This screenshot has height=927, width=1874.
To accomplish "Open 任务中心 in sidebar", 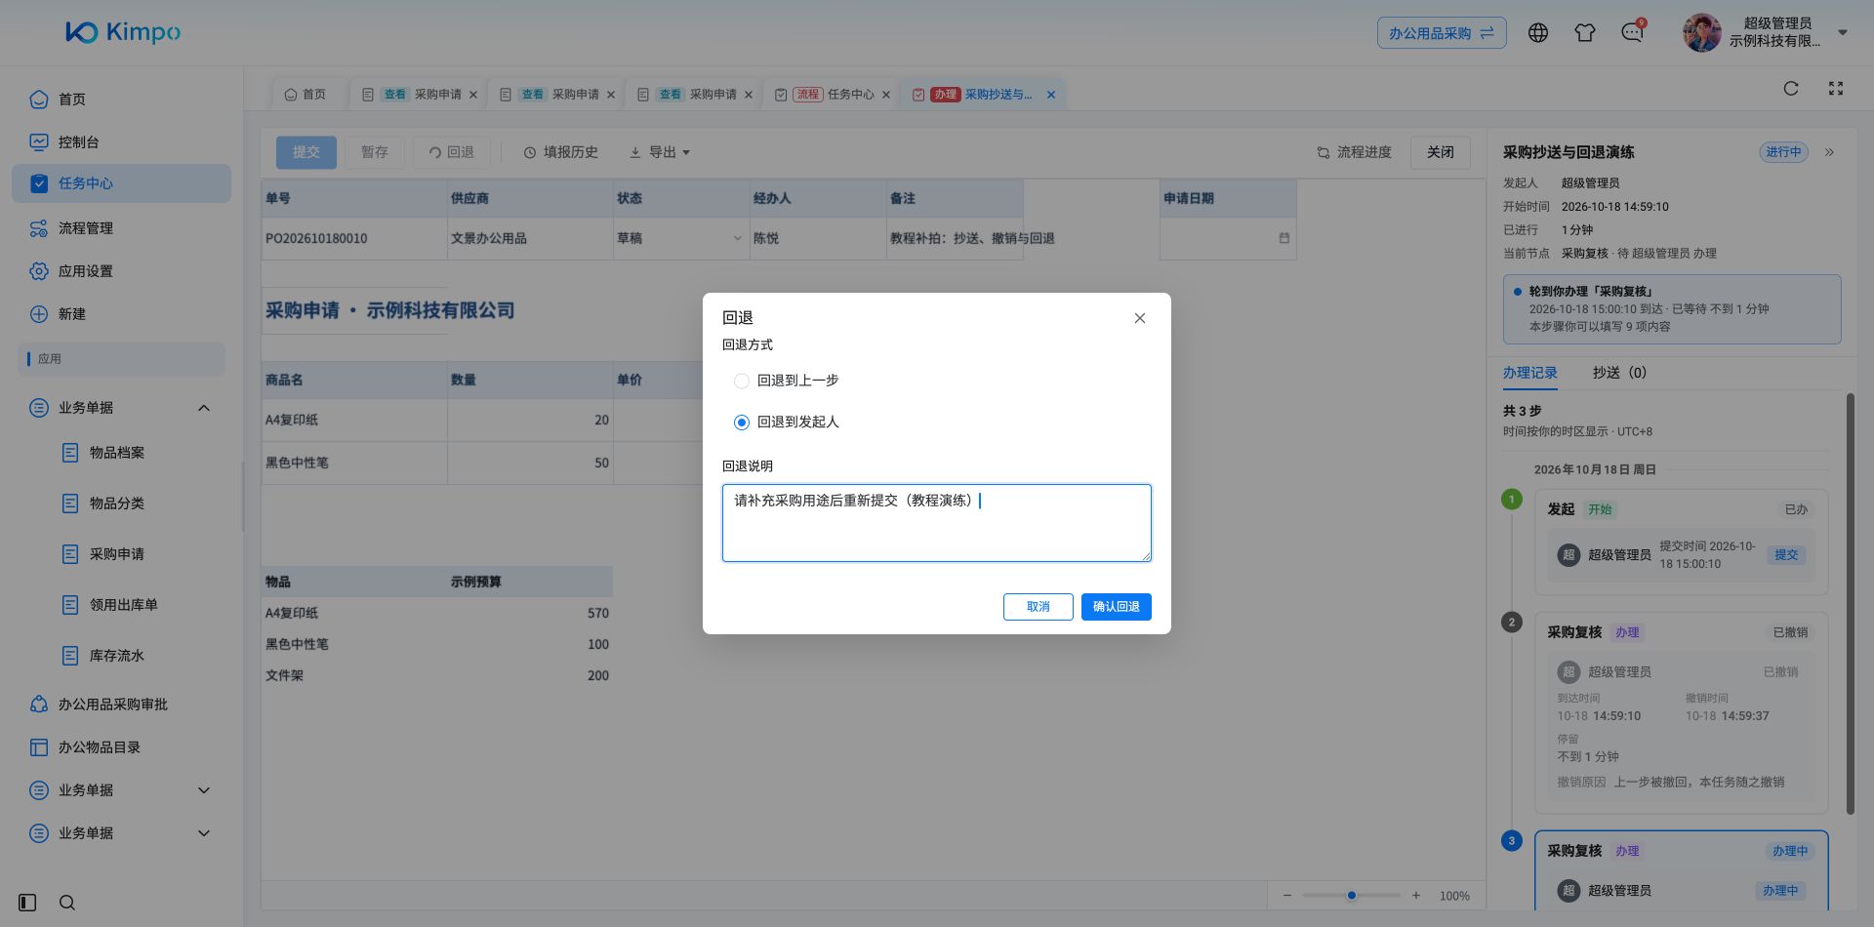I will tap(121, 183).
